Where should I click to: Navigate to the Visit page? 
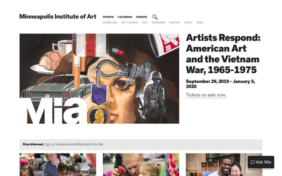(145, 23)
